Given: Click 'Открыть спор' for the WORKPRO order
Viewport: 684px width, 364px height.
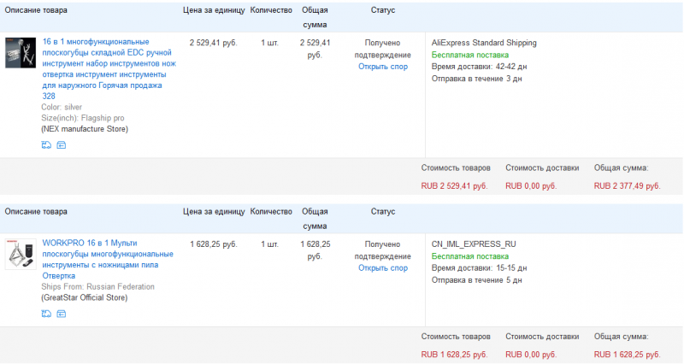Looking at the screenshot, I should [382, 268].
